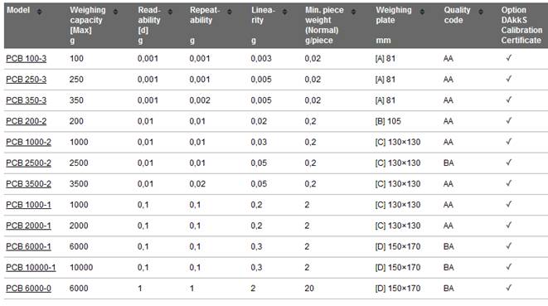Sort by Quality code column arrows
The width and height of the screenshot is (548, 306).
click(x=481, y=12)
